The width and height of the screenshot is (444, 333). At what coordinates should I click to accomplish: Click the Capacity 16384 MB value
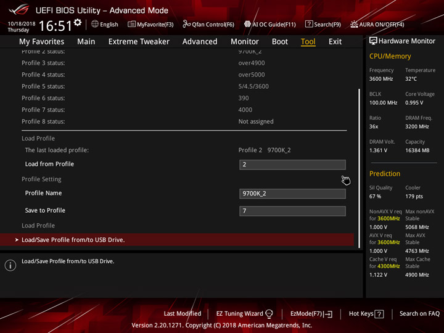417,150
